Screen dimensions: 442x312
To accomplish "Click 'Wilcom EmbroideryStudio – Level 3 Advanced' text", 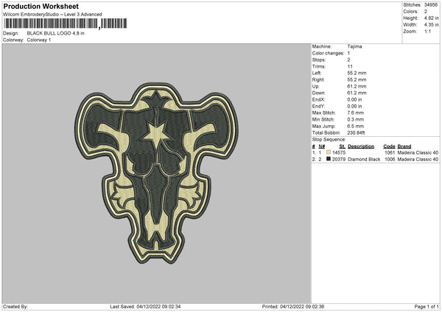I will (52, 15).
